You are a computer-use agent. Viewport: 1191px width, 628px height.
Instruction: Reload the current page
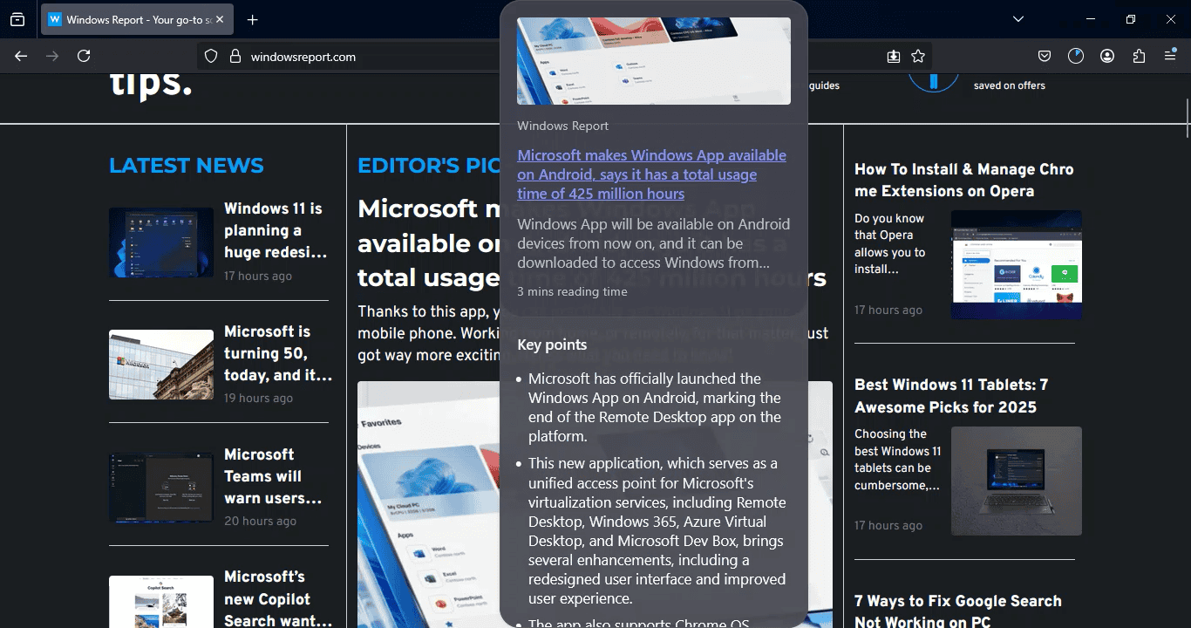84,56
